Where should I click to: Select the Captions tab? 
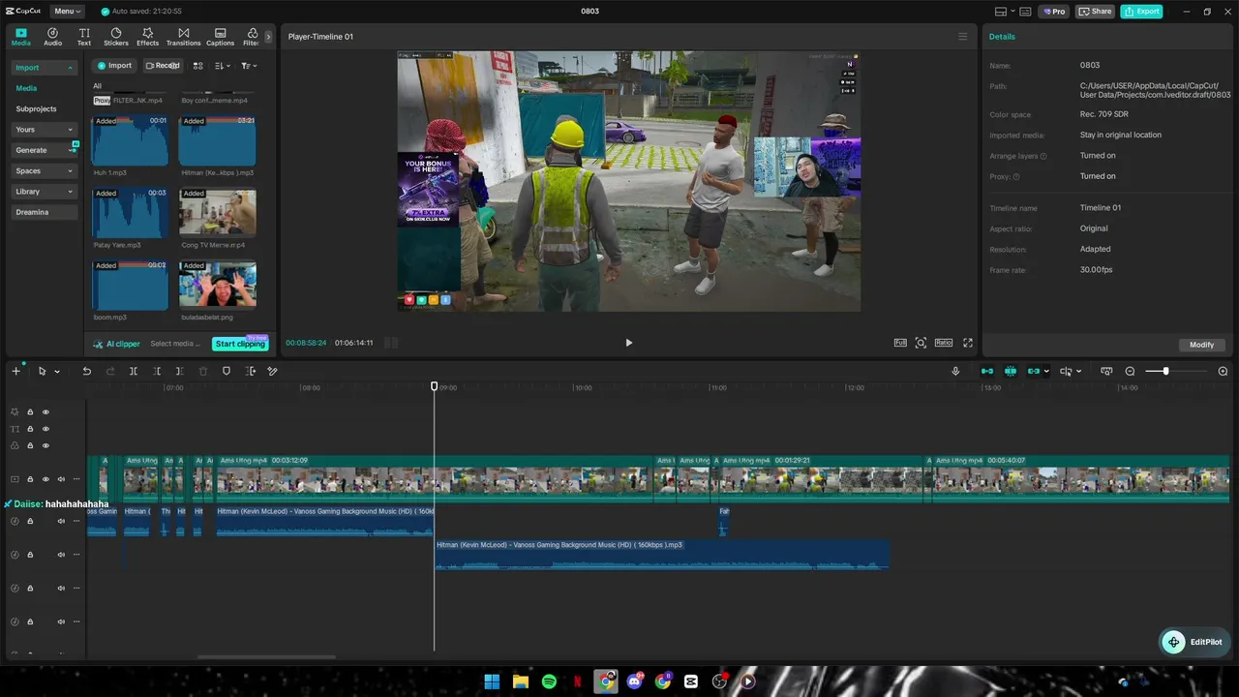pos(220,37)
